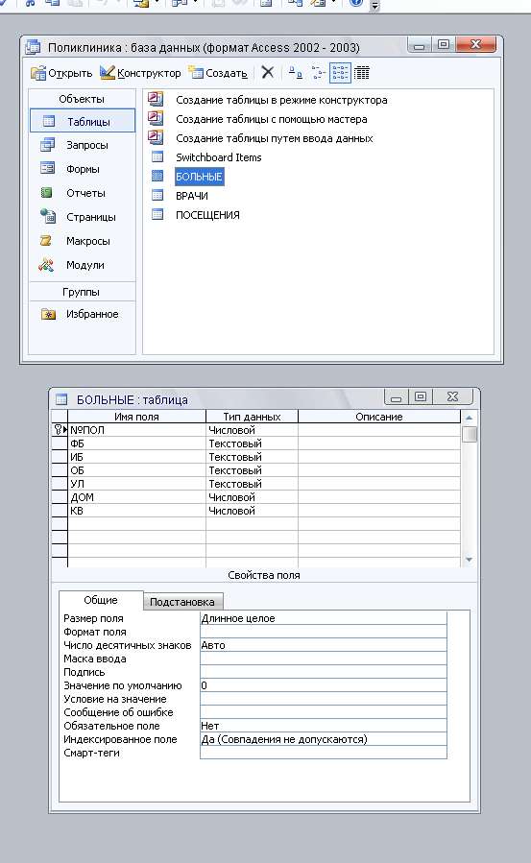Click the Открыть button in database window
The height and width of the screenshot is (863, 531).
pos(61,73)
